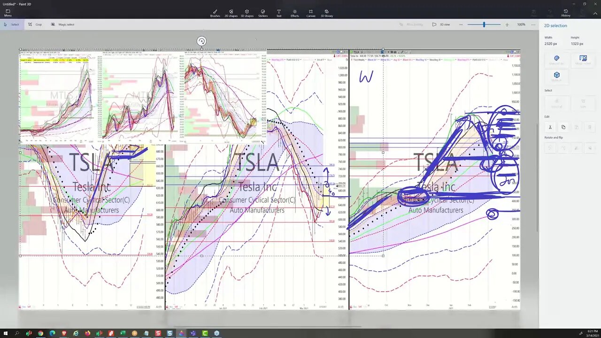Open Windows Start menu
Image resolution: width=601 pixels, height=338 pixels.
coord(5,333)
